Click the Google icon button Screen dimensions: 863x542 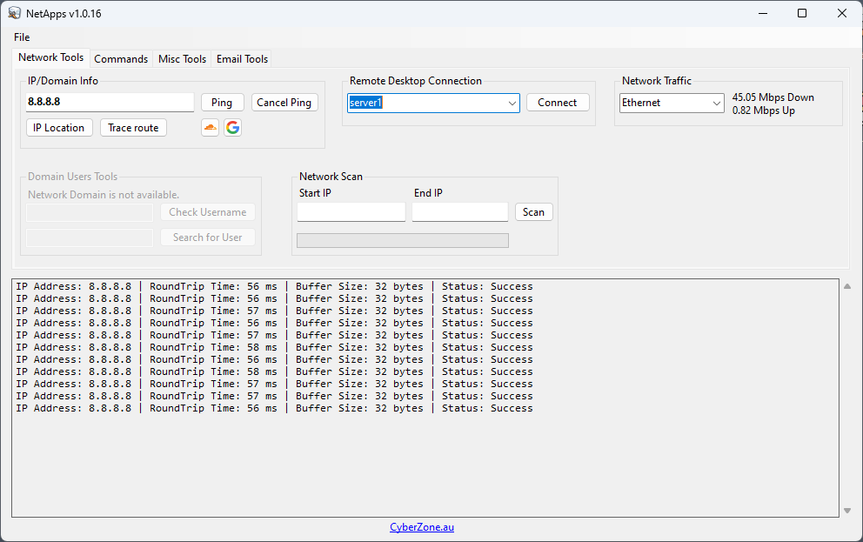[232, 128]
